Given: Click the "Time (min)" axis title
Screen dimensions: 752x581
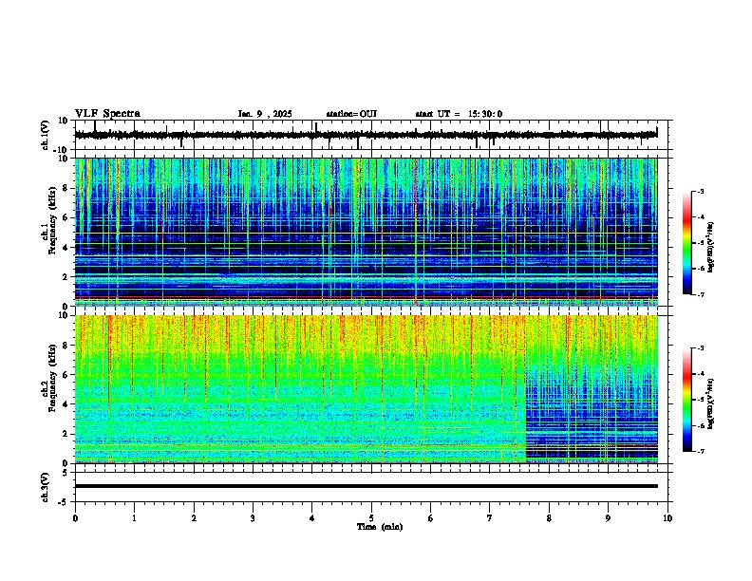Looking at the screenshot, I should click(x=380, y=527).
